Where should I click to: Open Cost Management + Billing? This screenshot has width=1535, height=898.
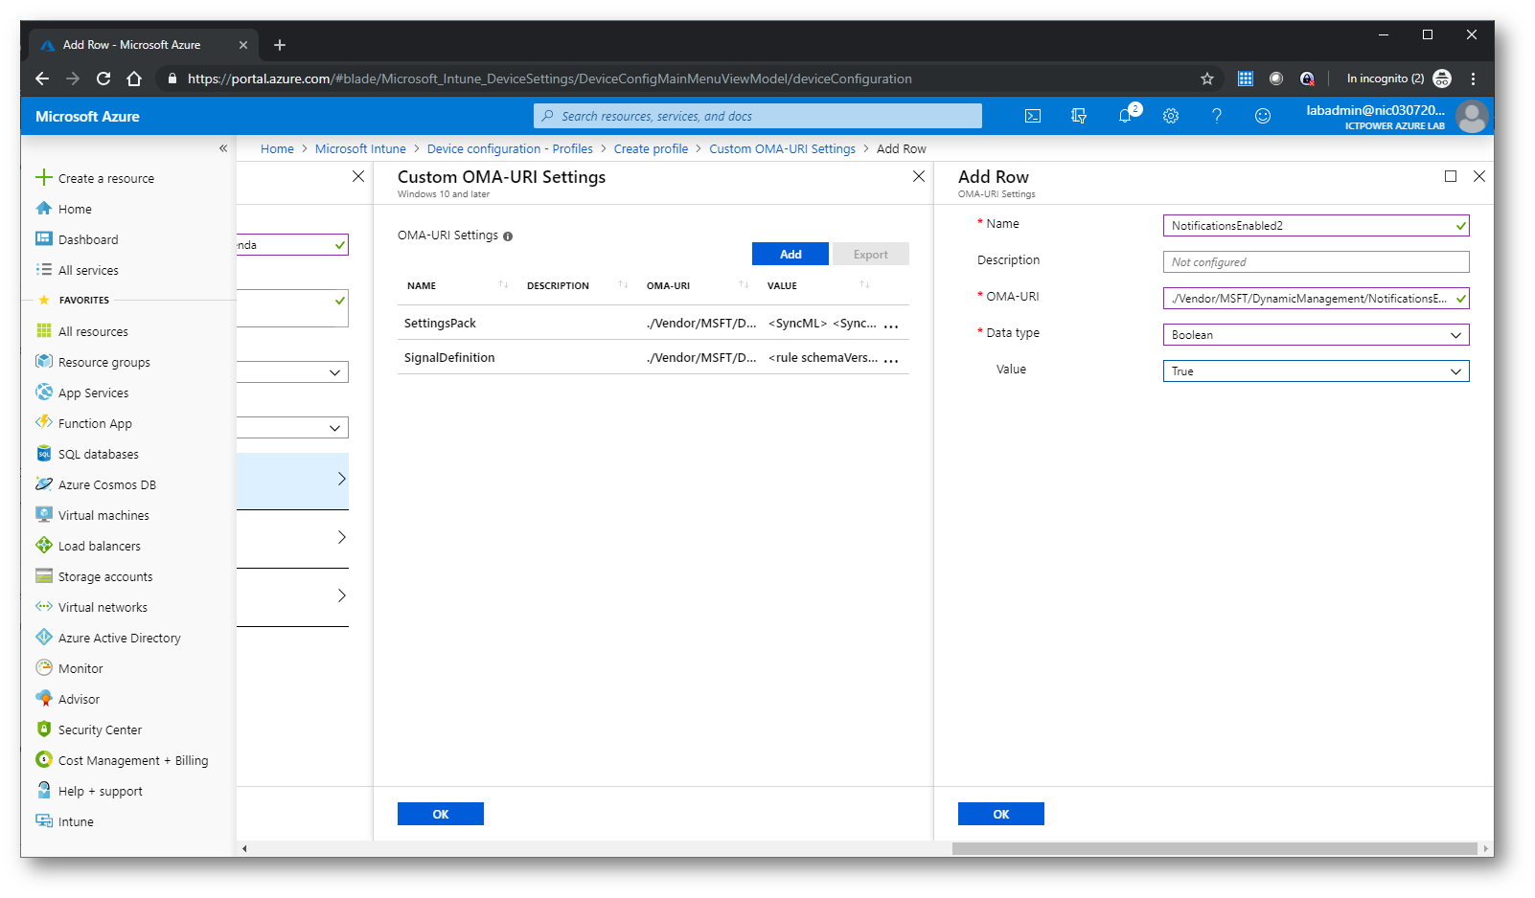(x=132, y=760)
